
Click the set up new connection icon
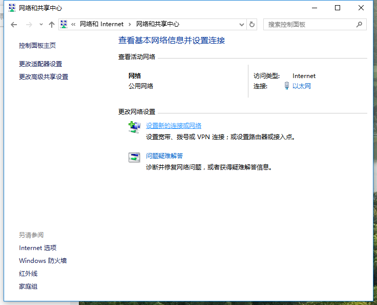pyautogui.click(x=134, y=127)
